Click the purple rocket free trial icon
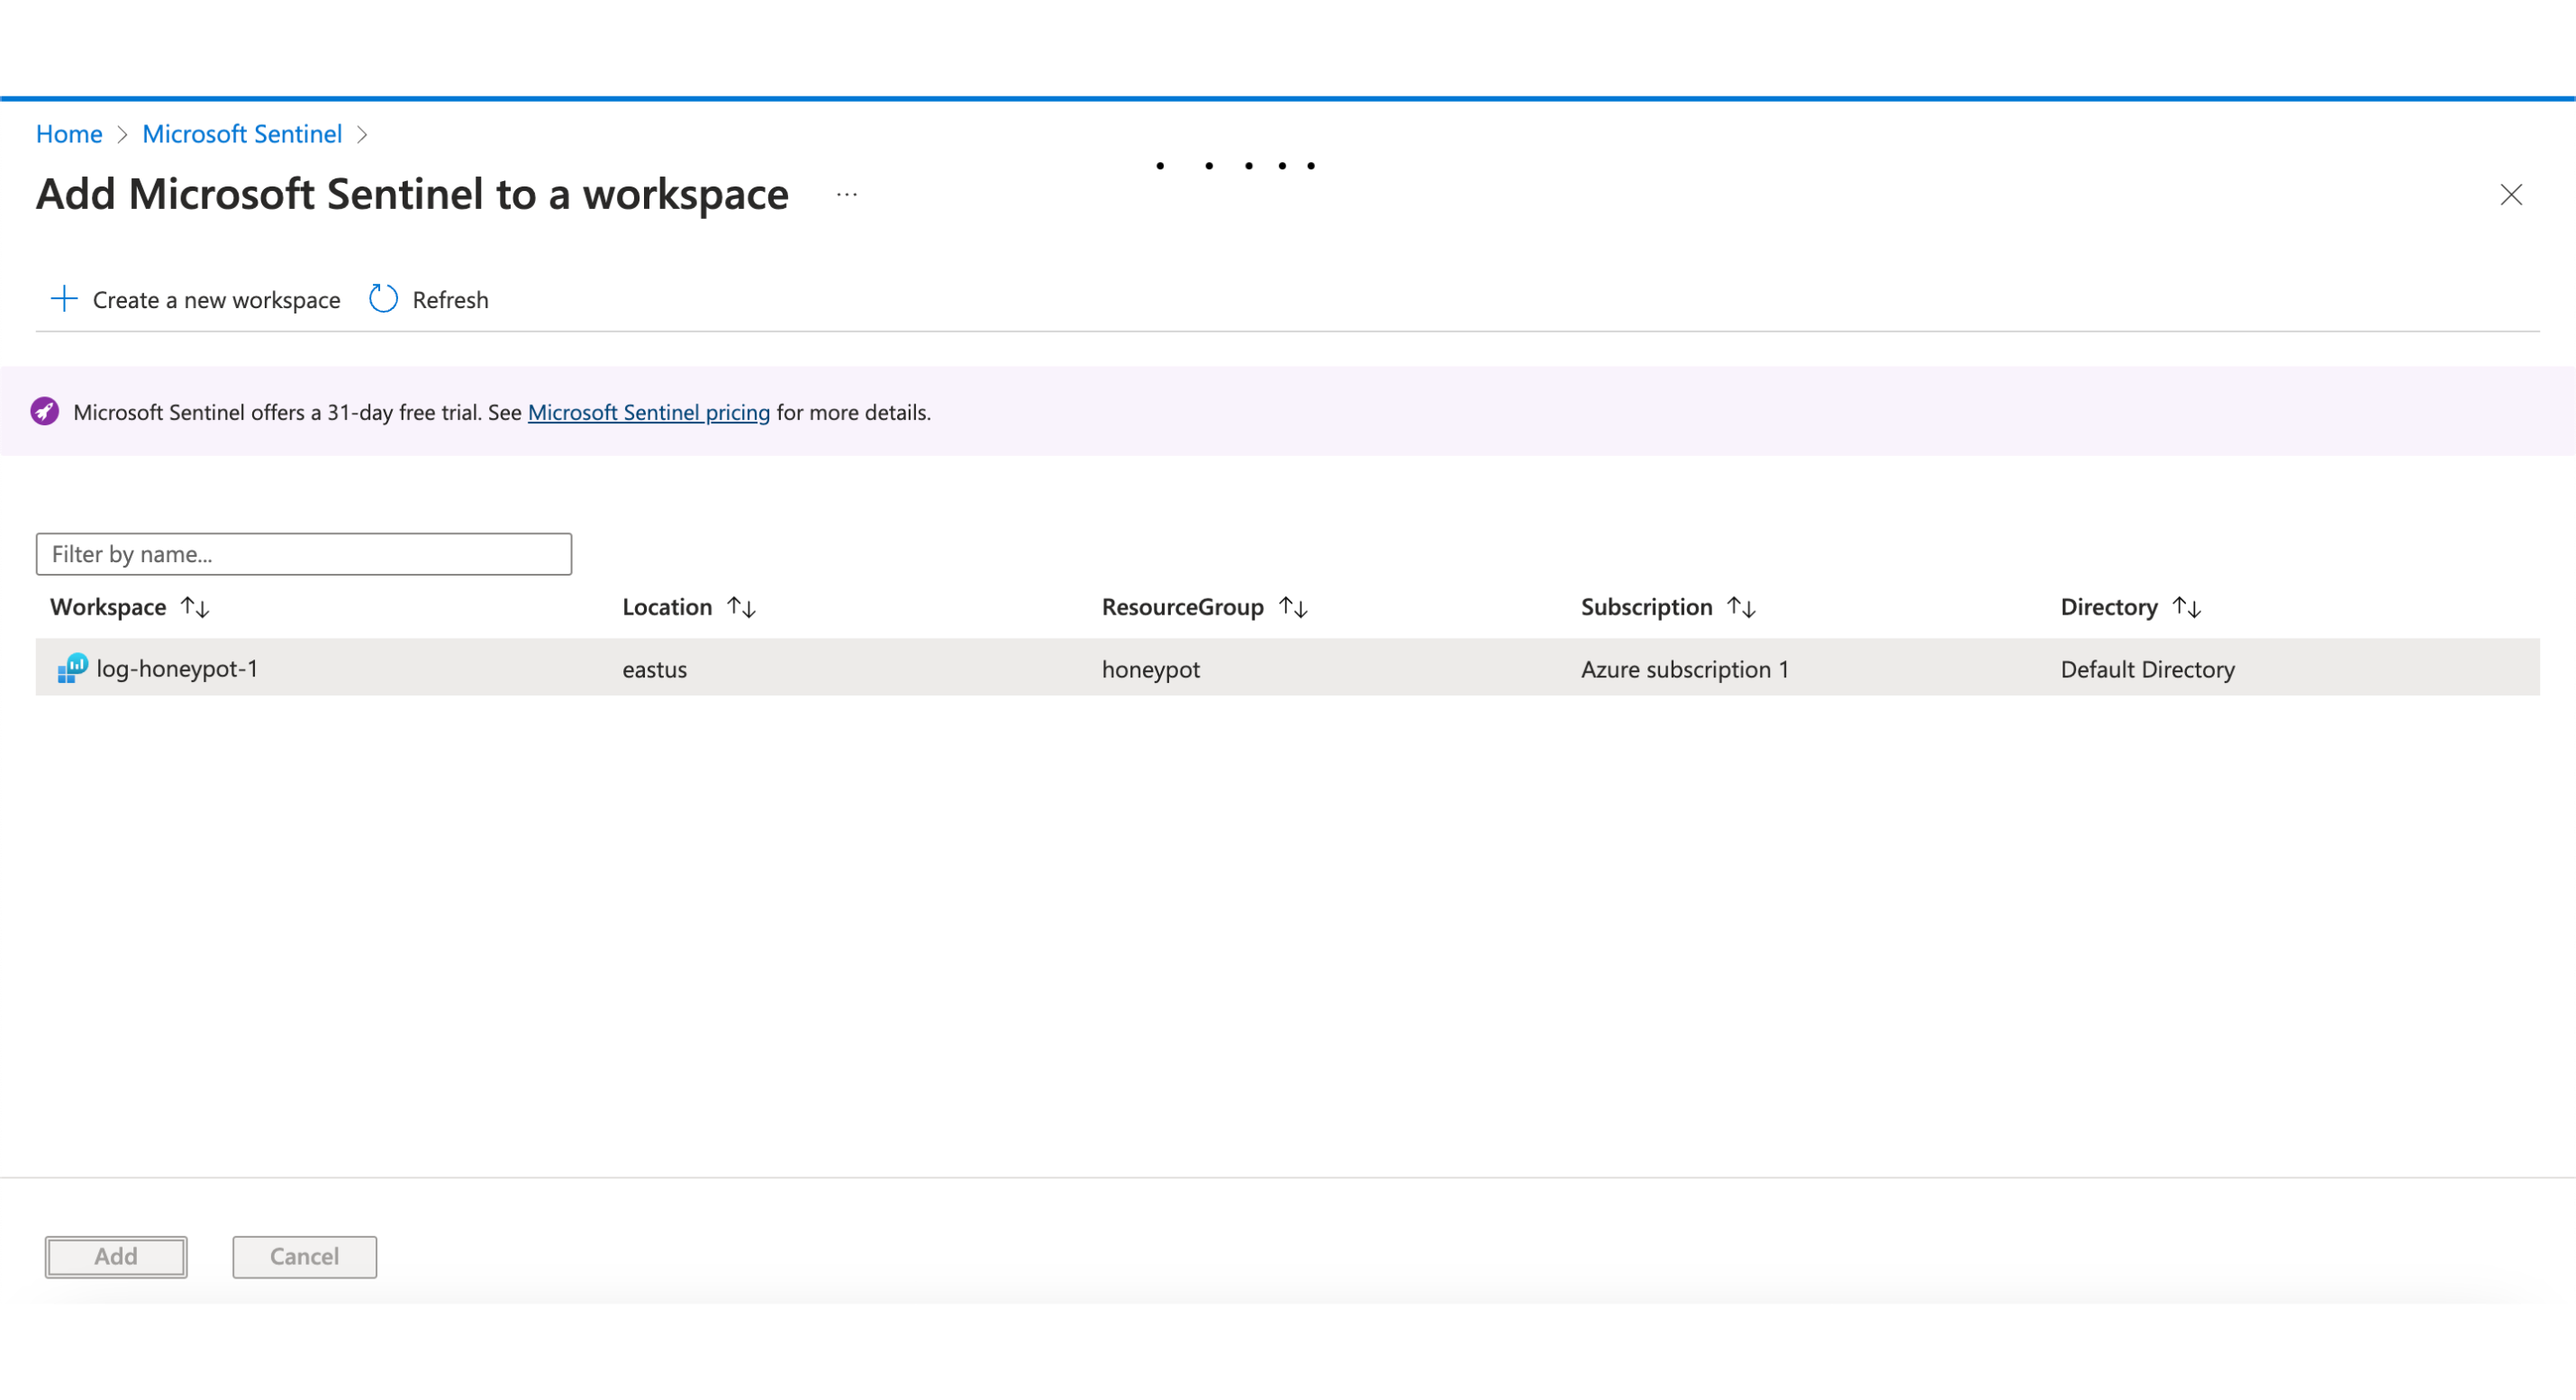Screen dimensions: 2576x1400 [45, 411]
